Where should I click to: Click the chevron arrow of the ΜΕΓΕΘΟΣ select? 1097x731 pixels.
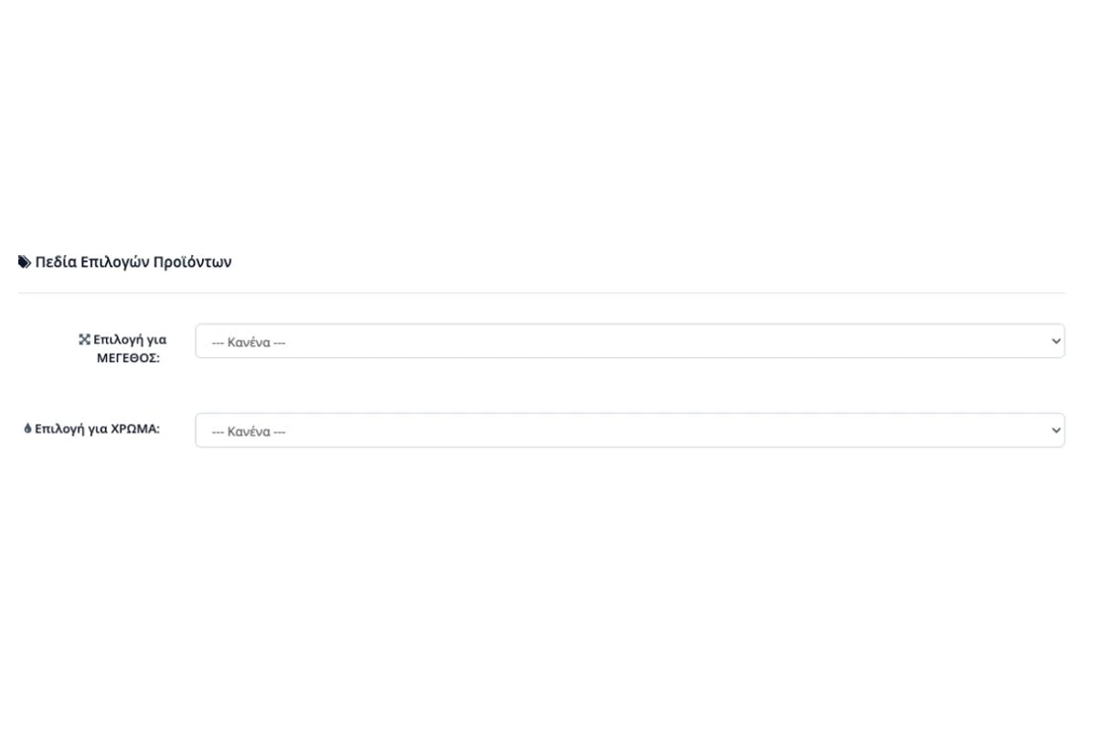click(x=1057, y=341)
